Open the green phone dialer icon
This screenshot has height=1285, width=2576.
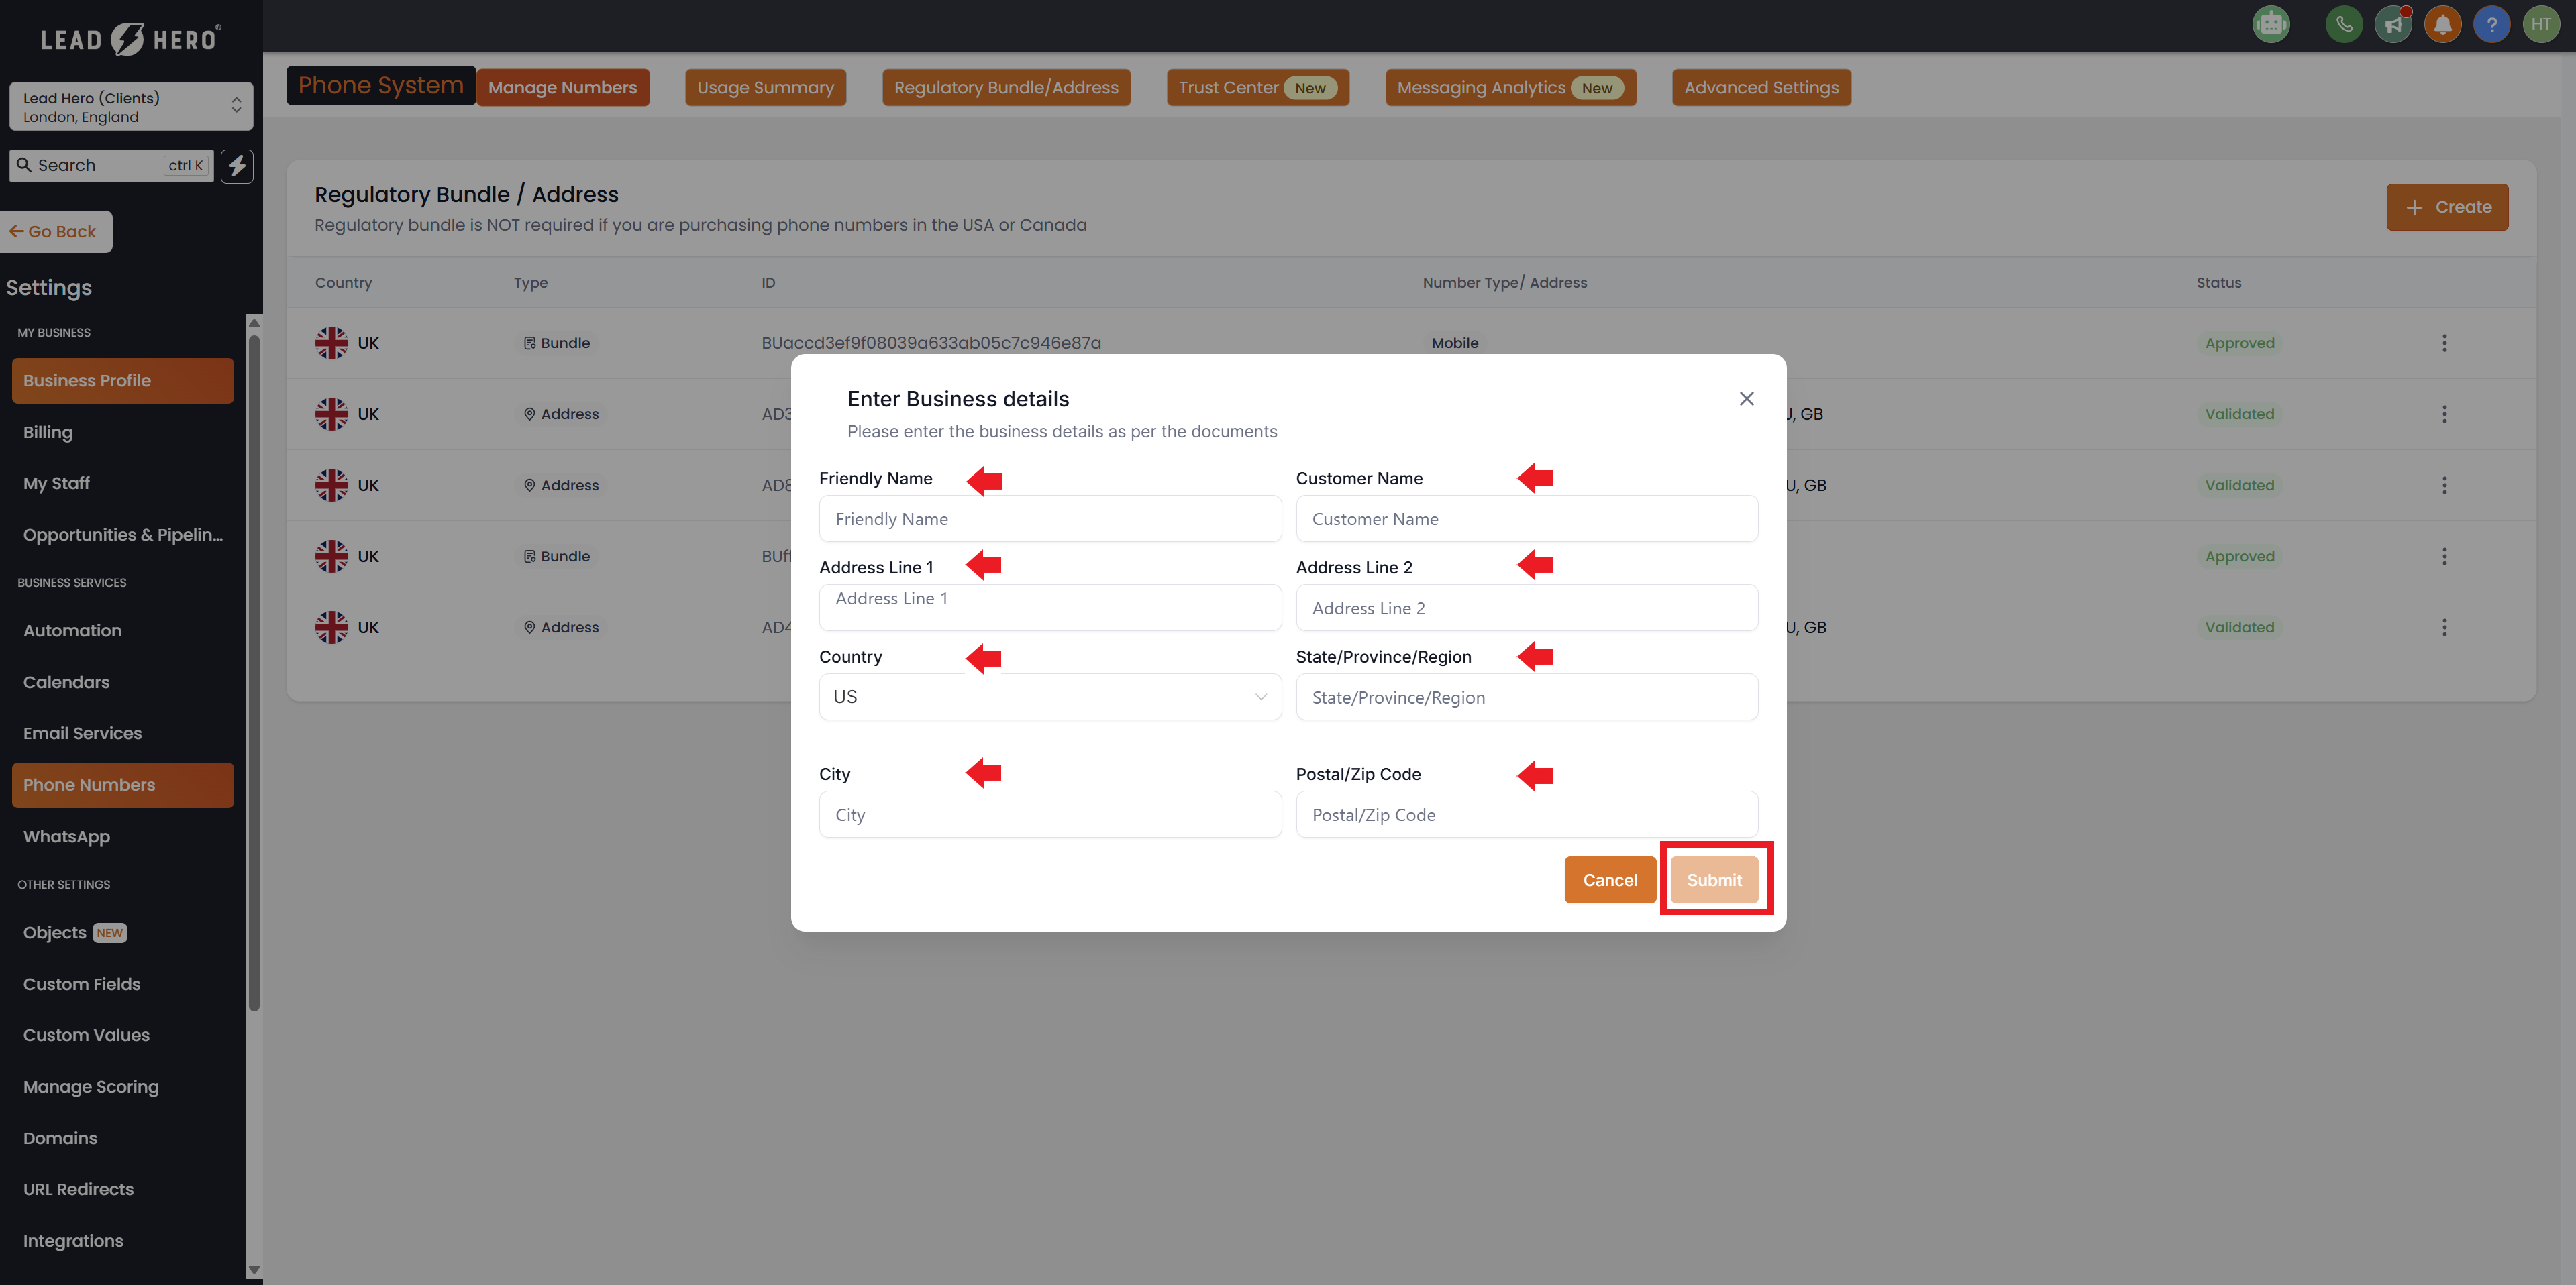tap(2344, 24)
